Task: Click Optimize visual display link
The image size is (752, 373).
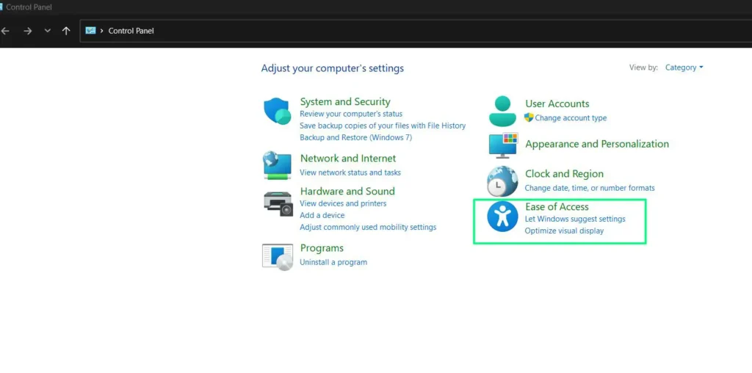Action: click(x=564, y=231)
